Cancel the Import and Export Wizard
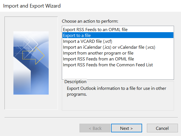Screen dimensions: 181x136 coord(162,128)
